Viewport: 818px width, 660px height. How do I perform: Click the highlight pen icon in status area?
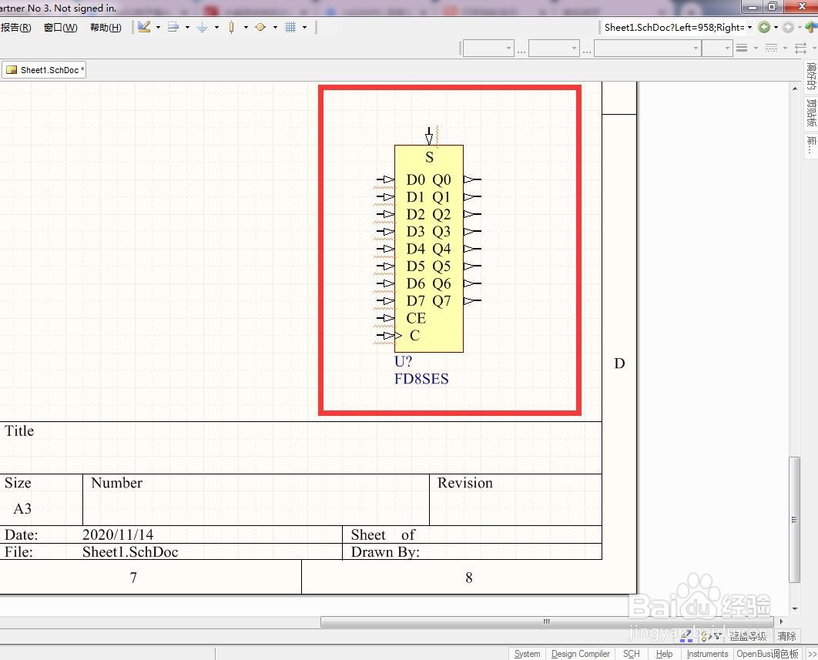tap(686, 635)
